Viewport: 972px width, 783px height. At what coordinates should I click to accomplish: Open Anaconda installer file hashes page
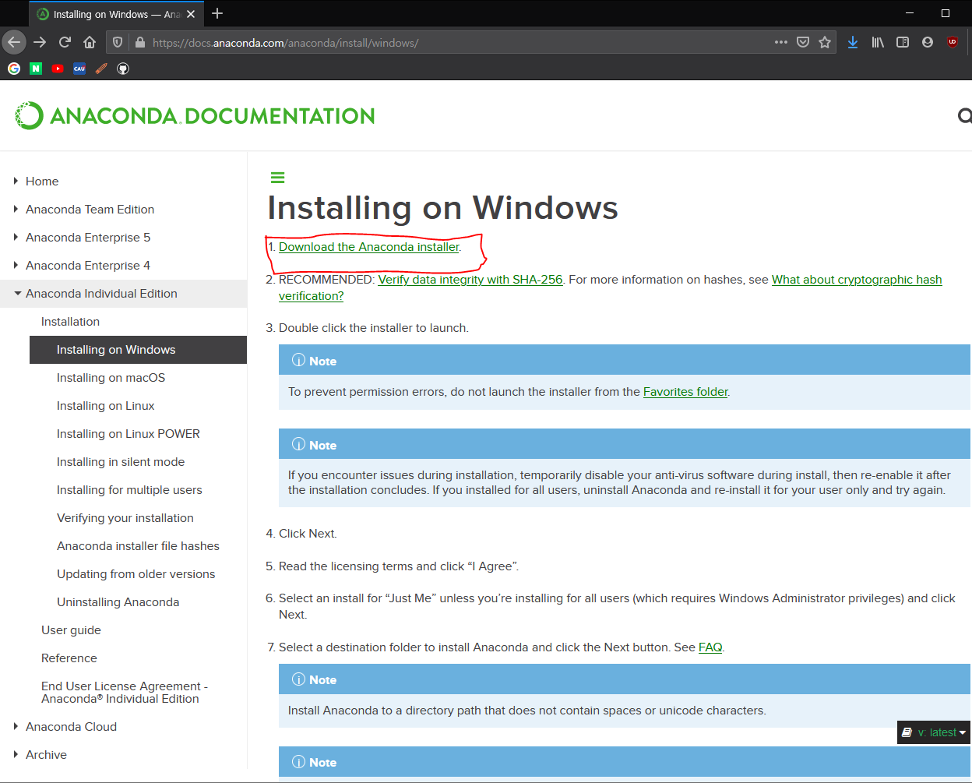pos(138,545)
